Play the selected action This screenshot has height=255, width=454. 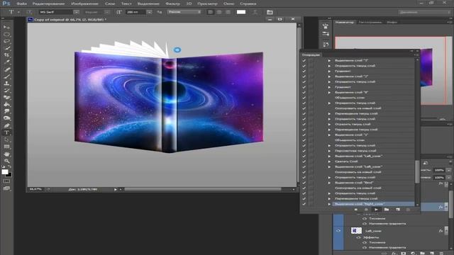coord(376,210)
